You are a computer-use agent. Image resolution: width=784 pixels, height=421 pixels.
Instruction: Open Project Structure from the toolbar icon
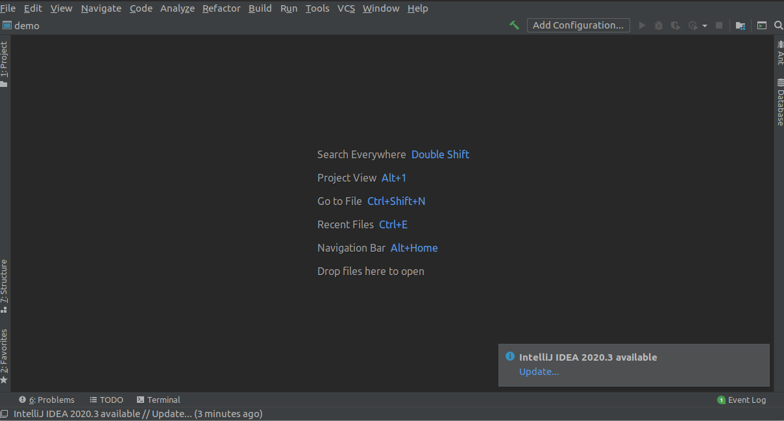[741, 25]
